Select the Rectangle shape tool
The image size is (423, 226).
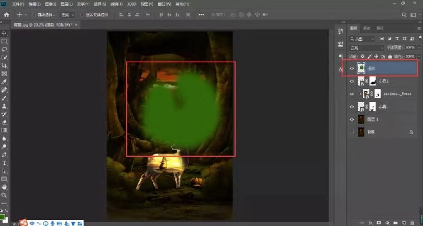[x=4, y=179]
